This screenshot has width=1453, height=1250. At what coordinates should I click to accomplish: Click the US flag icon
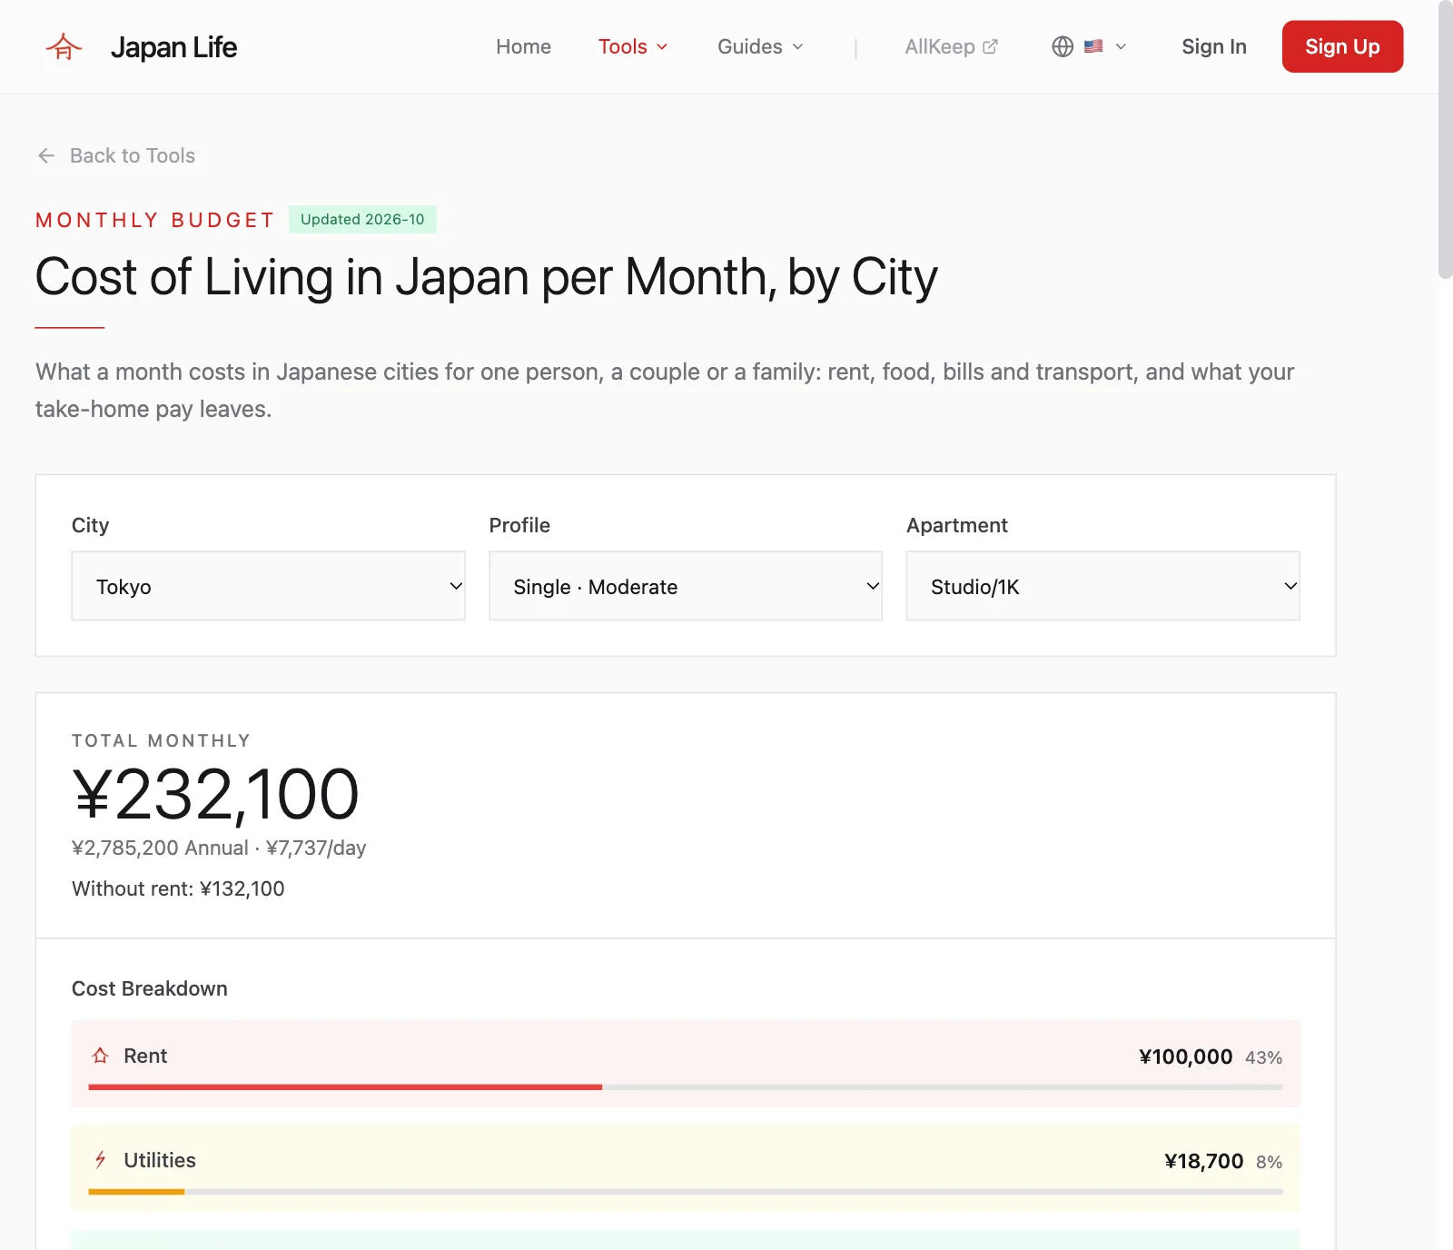pyautogui.click(x=1093, y=46)
